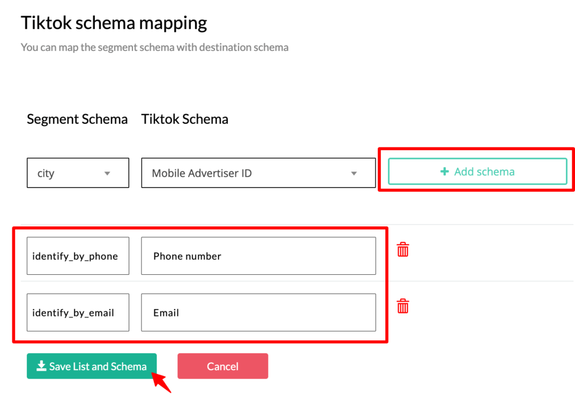This screenshot has width=575, height=397.
Task: Click the Email destination field
Action: pos(258,312)
